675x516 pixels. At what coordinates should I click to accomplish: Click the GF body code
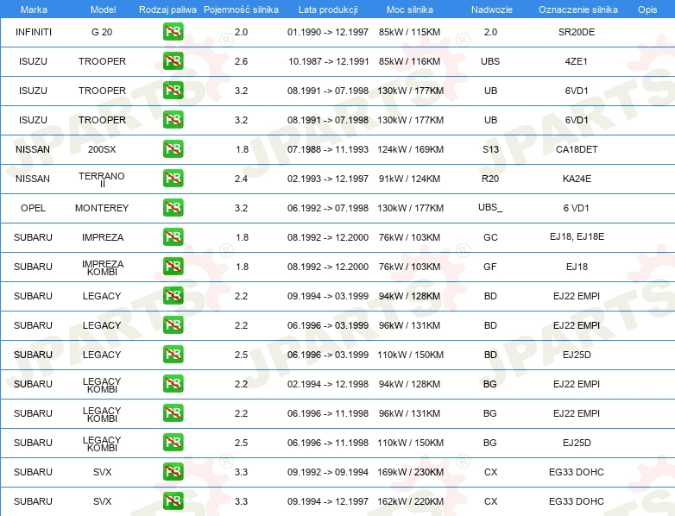pos(490,267)
